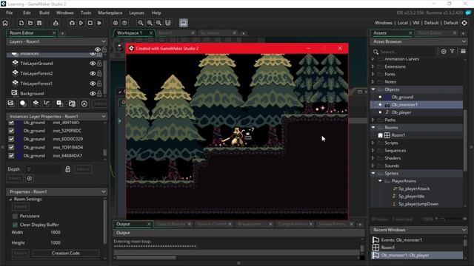Image resolution: width=474 pixels, height=266 pixels.
Task: Run the game with play icon
Action: (x=81, y=23)
